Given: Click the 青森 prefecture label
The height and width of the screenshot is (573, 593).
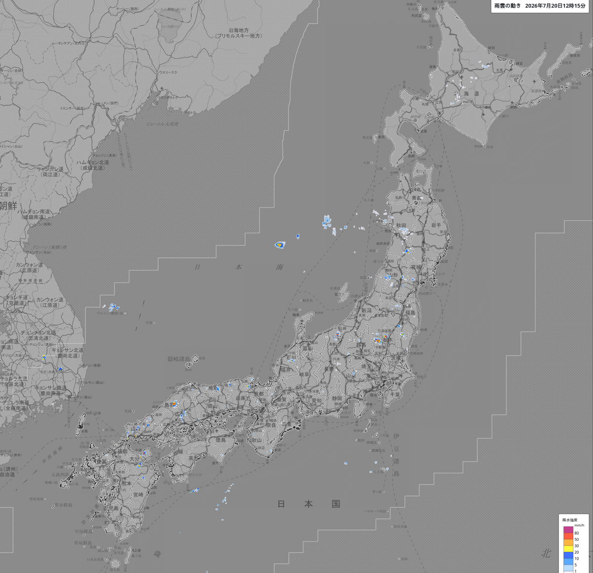Looking at the screenshot, I should (x=417, y=197).
